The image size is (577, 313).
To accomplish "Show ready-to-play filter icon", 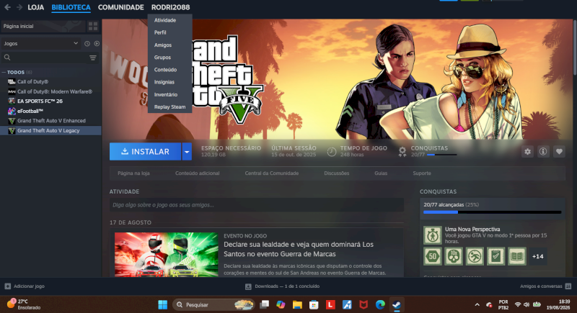I will [x=97, y=43].
